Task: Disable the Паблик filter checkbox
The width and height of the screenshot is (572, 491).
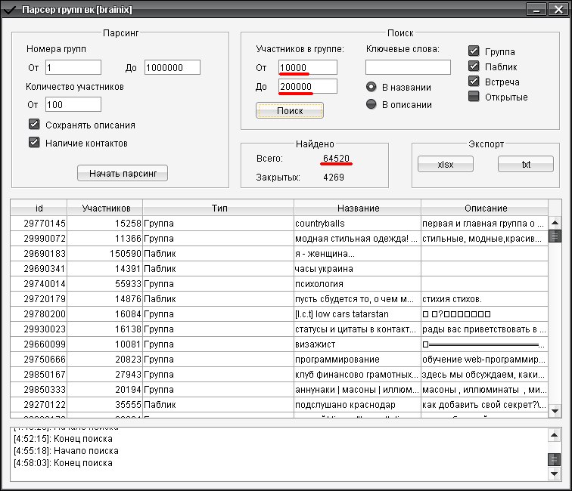Action: [474, 66]
